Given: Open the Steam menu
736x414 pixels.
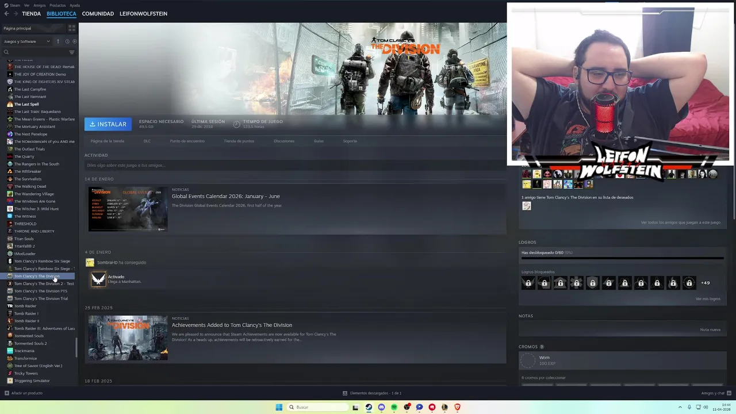Looking at the screenshot, I should coord(15,5).
